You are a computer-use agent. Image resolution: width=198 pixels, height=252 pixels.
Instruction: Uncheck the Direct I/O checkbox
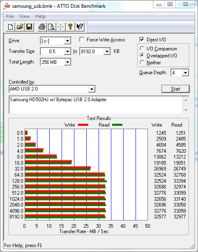[x=142, y=39]
